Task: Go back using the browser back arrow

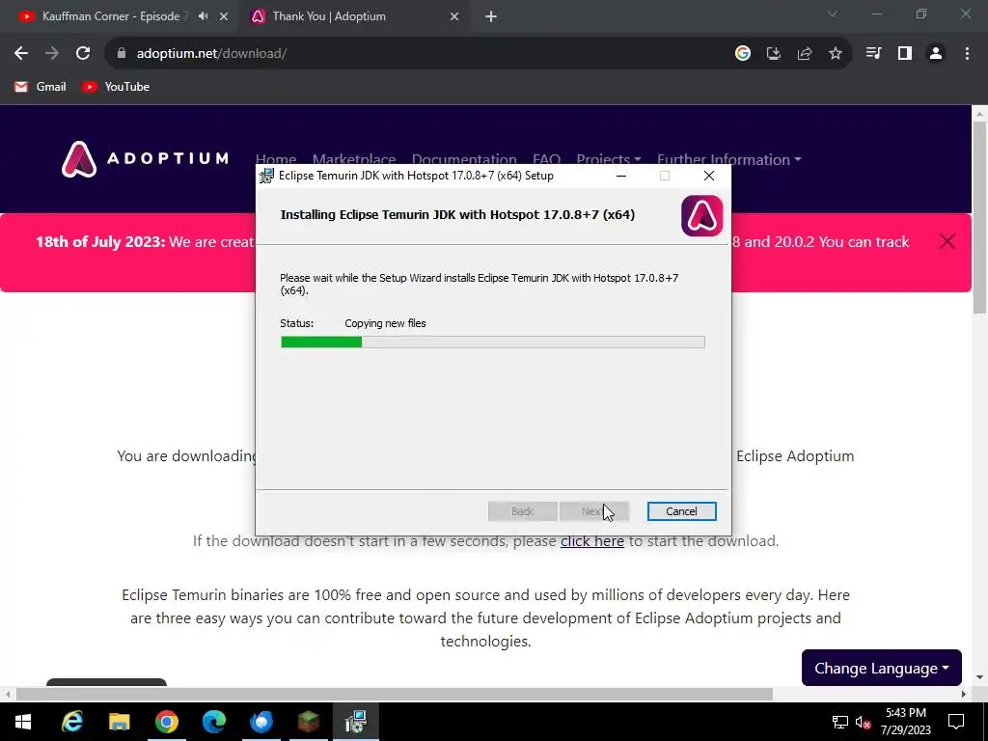Action: (21, 54)
